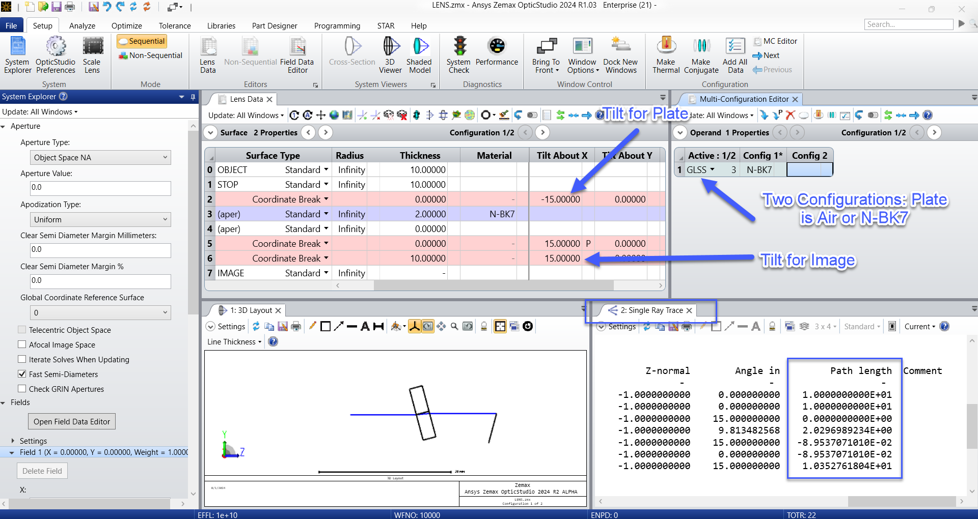Run the System Check diagnostic
The image size is (978, 519).
pos(459,55)
